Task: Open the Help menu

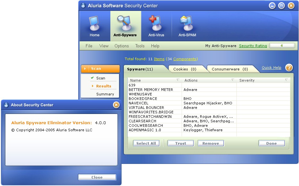Action: click(155, 46)
